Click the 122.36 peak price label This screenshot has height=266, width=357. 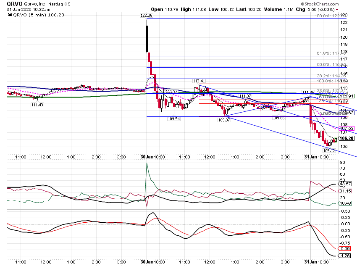click(x=147, y=15)
